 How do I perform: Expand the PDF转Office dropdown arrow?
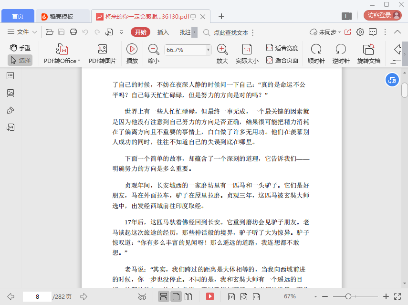coord(79,61)
